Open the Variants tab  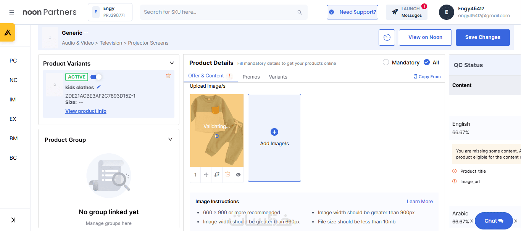tap(278, 77)
